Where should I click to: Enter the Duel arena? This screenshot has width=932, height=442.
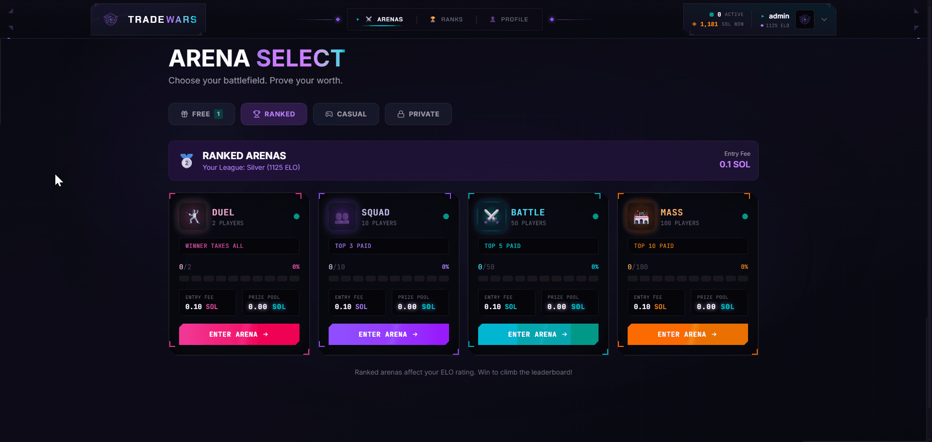pos(239,334)
